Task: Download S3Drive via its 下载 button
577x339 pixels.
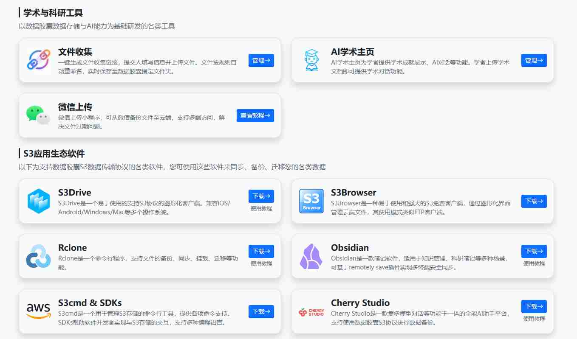Action: click(261, 196)
